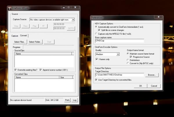
Task: Click the Play transport button
Action: tap(35, 26)
